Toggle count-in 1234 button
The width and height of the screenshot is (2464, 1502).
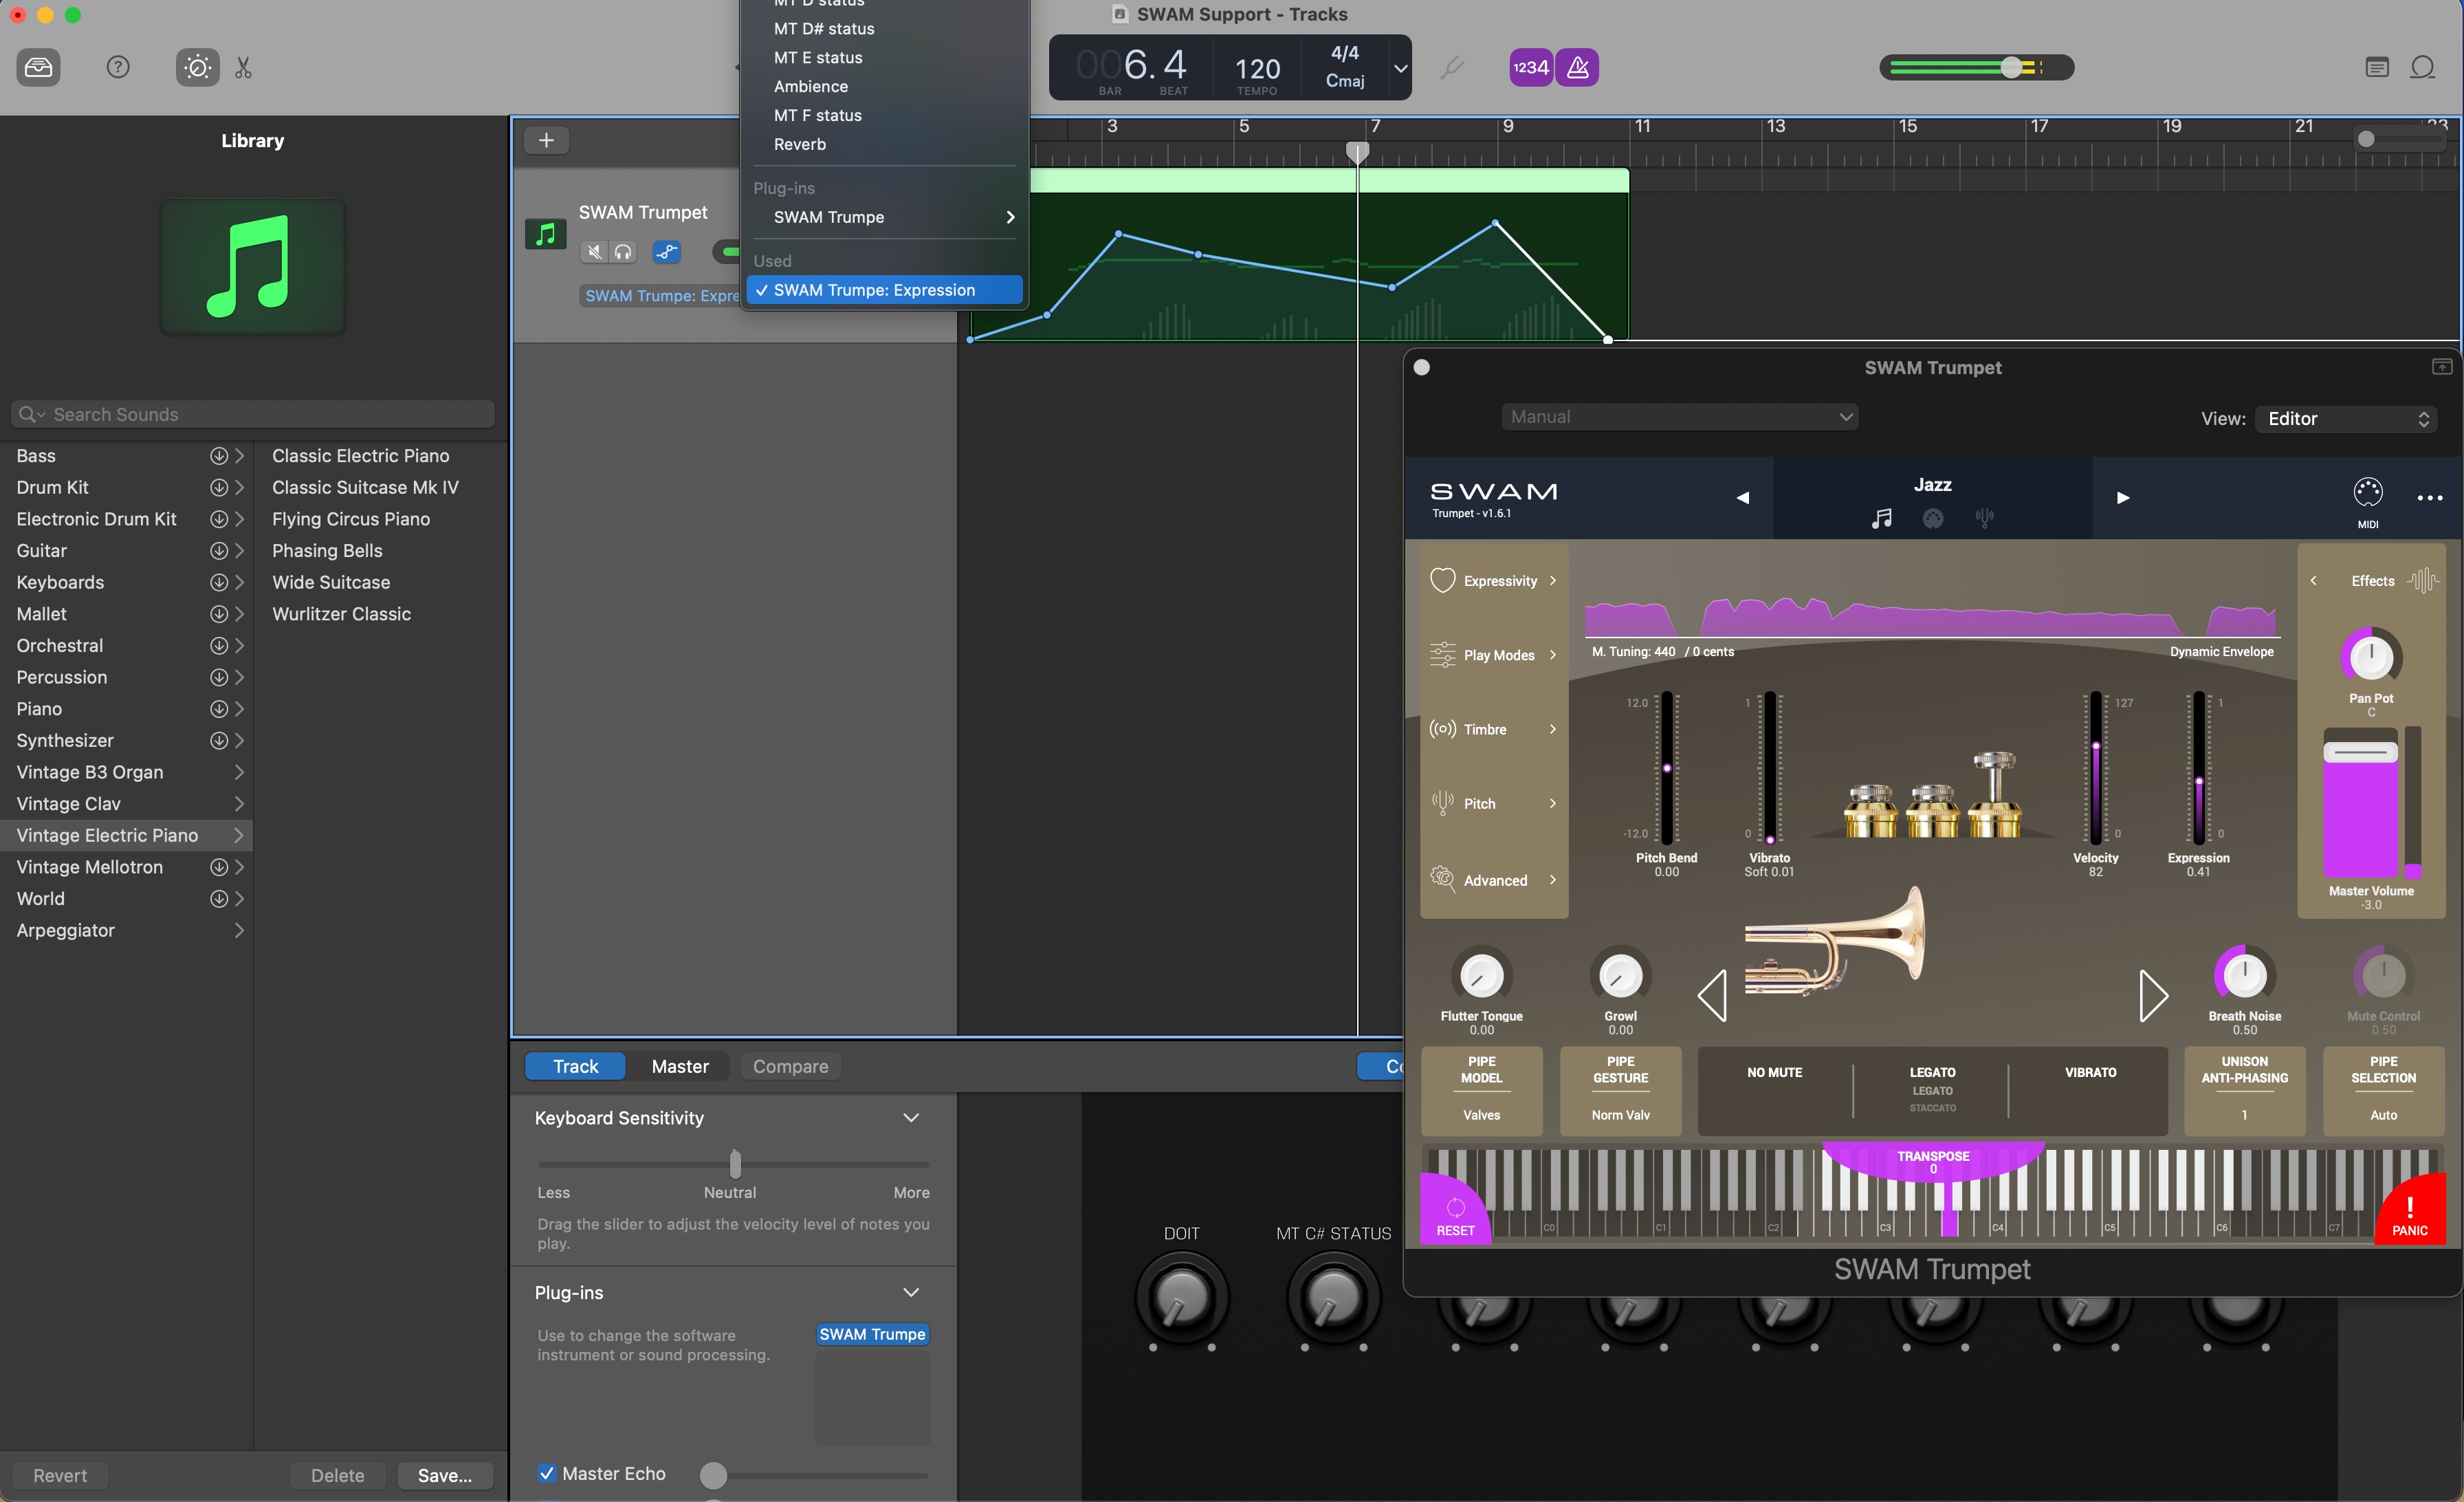coord(1530,67)
